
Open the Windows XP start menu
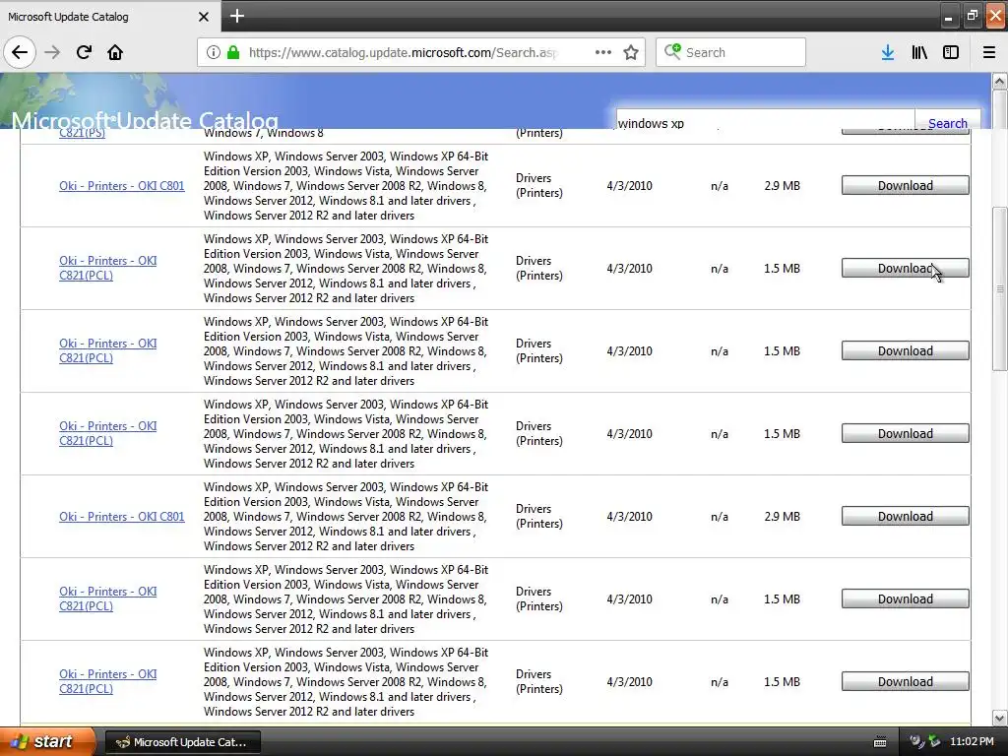point(47,741)
